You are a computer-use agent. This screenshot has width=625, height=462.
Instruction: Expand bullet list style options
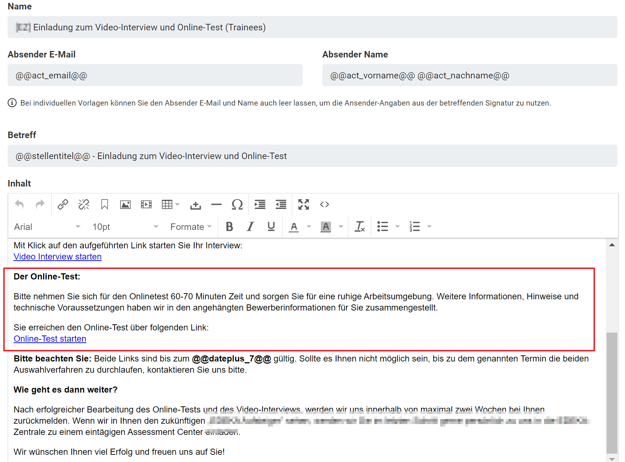(397, 227)
